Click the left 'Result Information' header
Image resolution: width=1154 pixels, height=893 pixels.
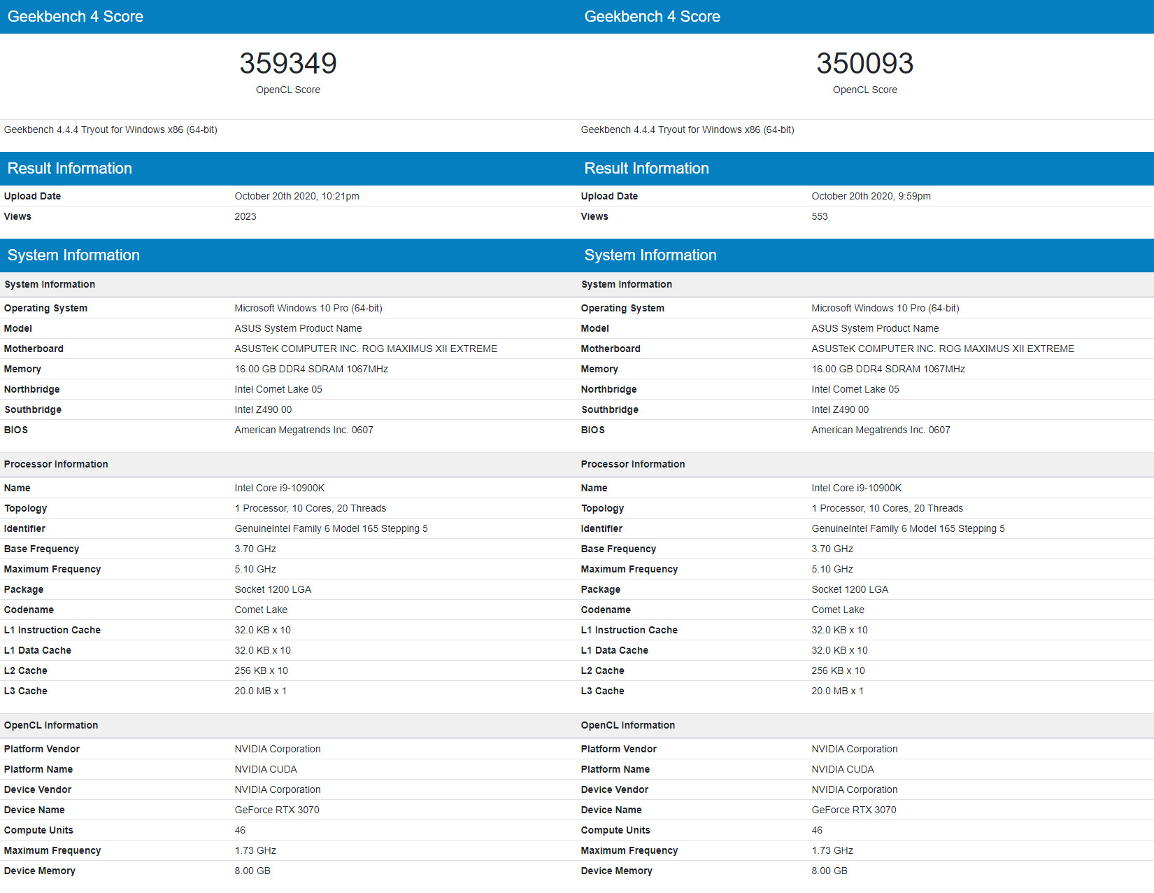tap(70, 169)
